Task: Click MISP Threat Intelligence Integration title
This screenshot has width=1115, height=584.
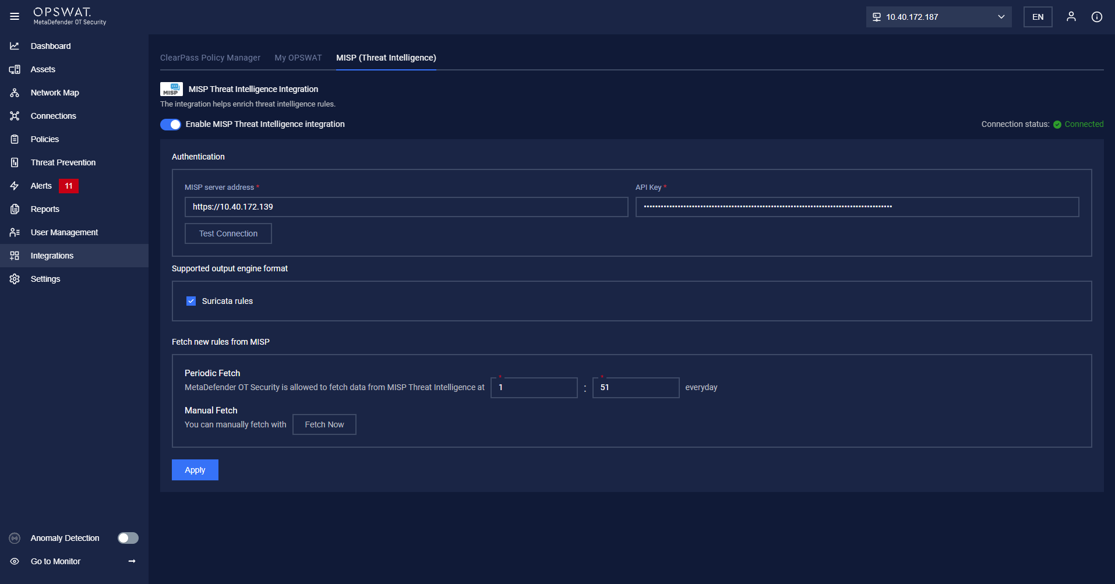Action: pyautogui.click(x=253, y=89)
